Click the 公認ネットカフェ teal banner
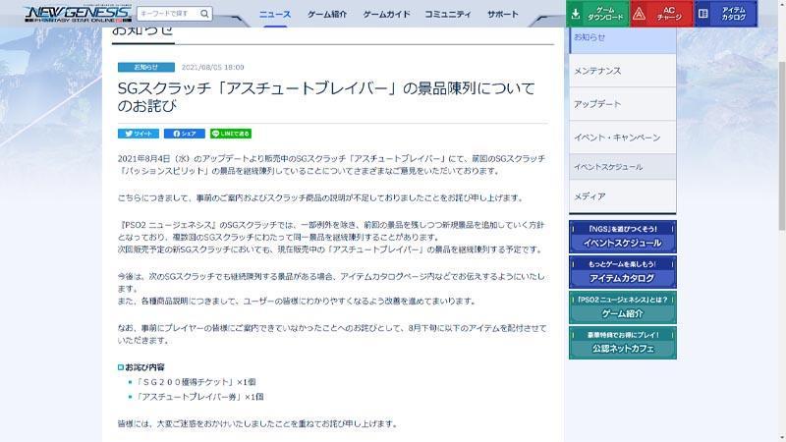 (x=623, y=343)
